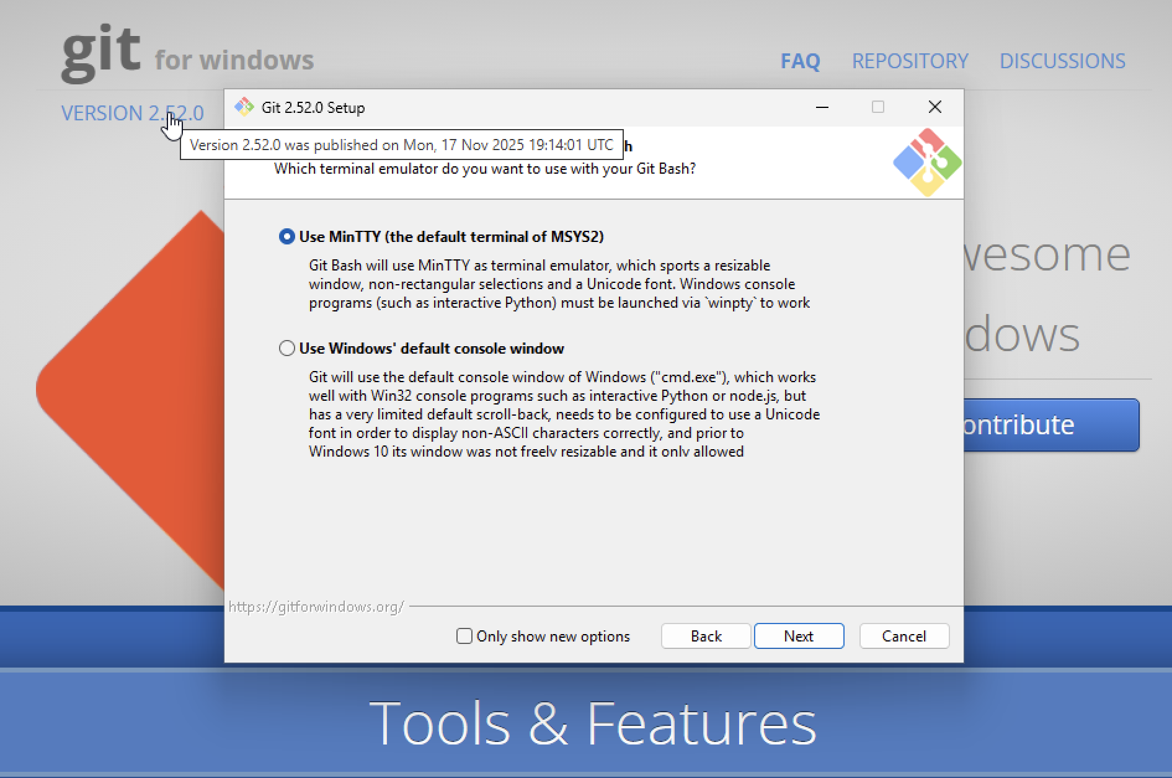Click the 'Tools & Features' heading

(592, 723)
